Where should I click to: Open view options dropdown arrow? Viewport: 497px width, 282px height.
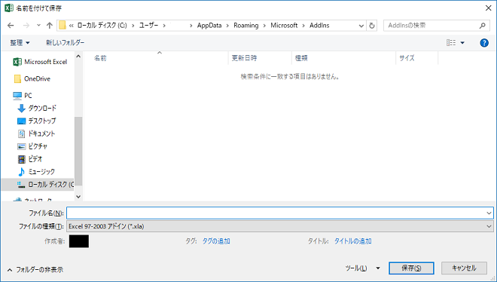(462, 43)
